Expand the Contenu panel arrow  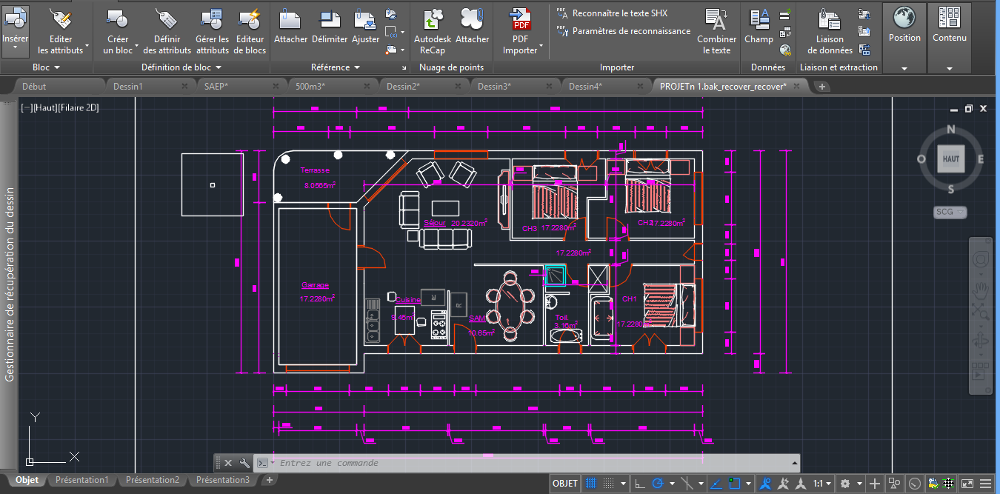(950, 68)
